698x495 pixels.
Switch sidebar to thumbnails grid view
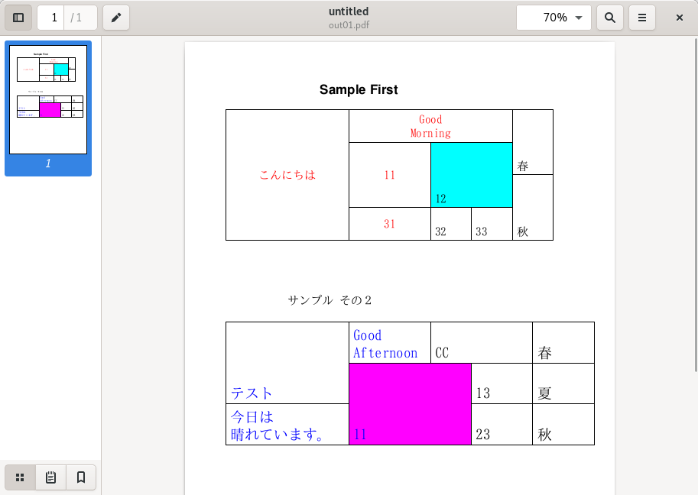pos(19,477)
